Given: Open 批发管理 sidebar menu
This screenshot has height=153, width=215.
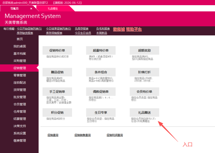Looking at the screenshot, I should point(20,97).
